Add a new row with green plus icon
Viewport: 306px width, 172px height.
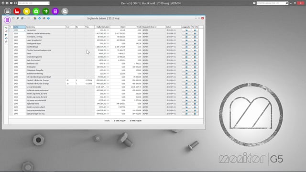(x=6, y=28)
